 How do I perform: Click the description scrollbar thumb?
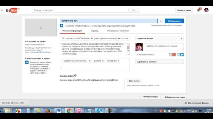[128, 48]
